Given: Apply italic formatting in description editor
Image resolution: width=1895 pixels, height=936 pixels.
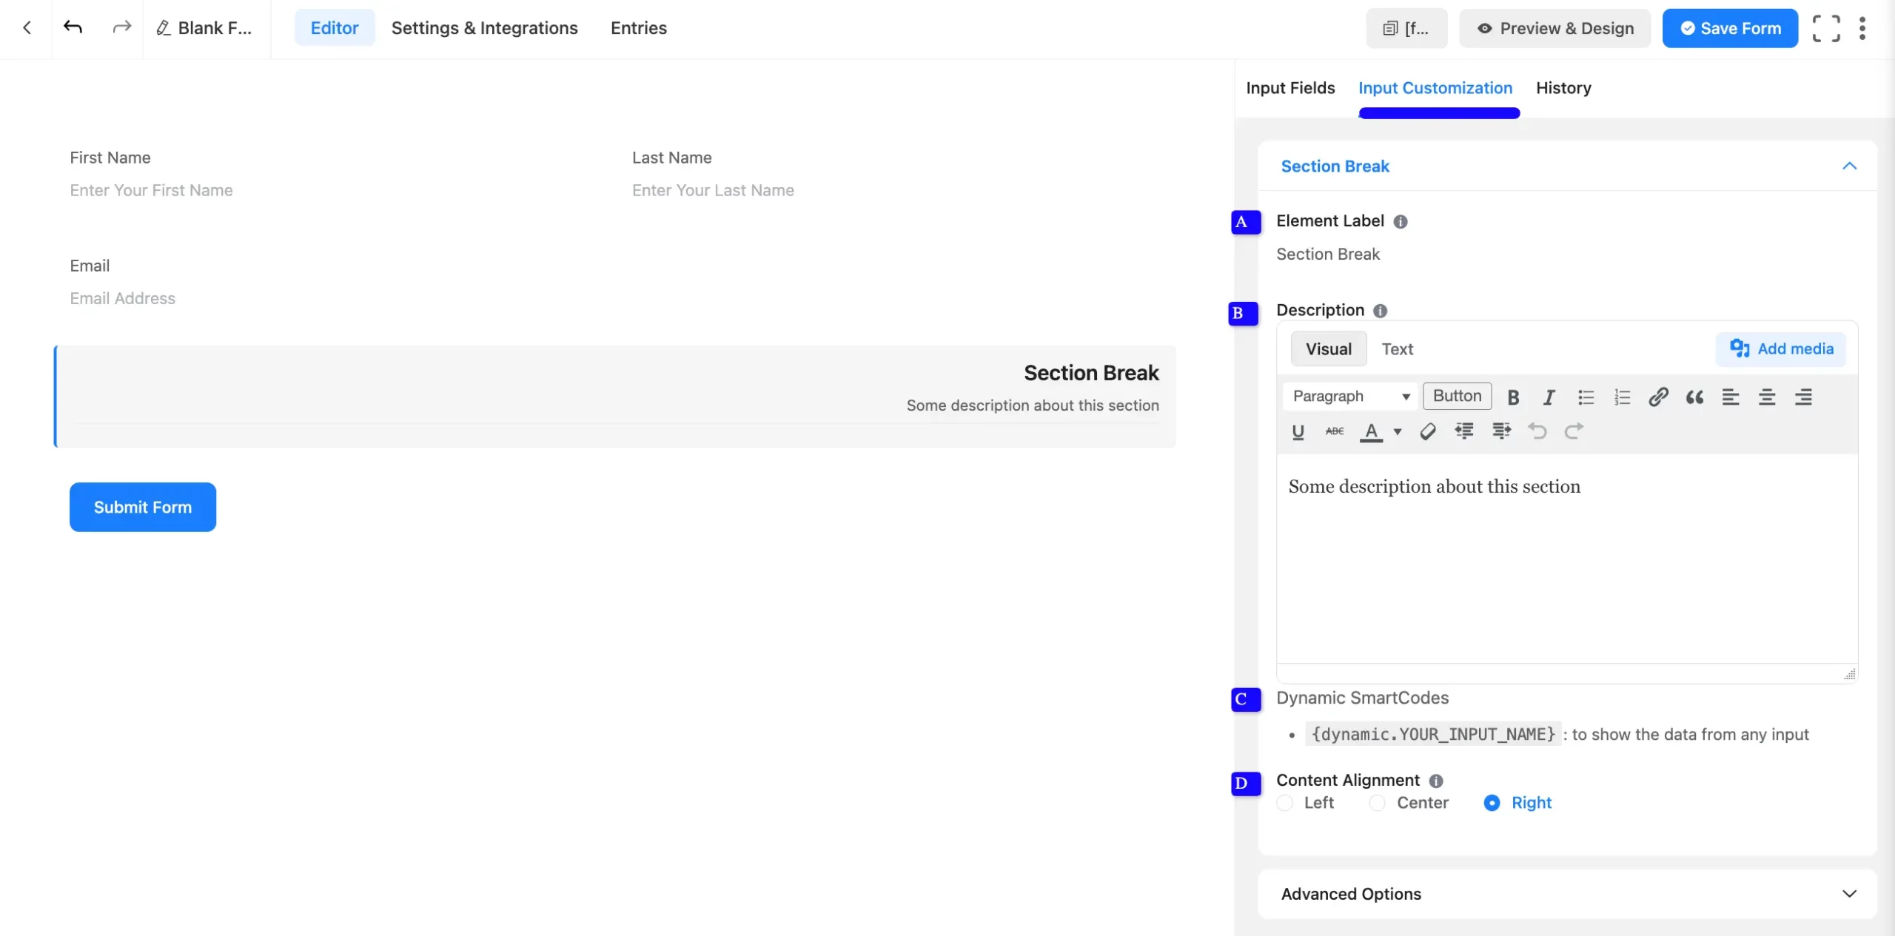Looking at the screenshot, I should click(x=1549, y=397).
